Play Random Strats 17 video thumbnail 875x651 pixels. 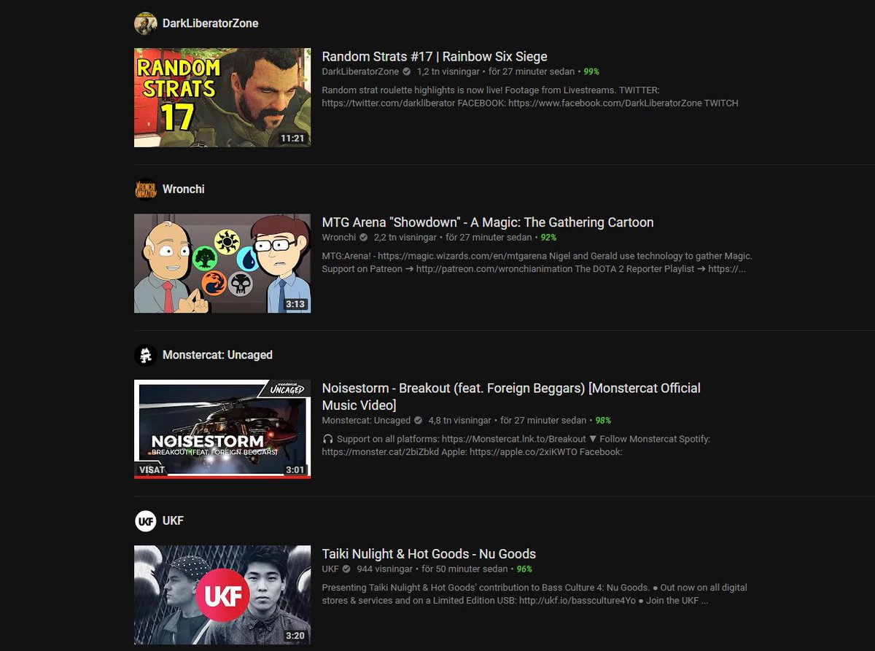point(222,98)
